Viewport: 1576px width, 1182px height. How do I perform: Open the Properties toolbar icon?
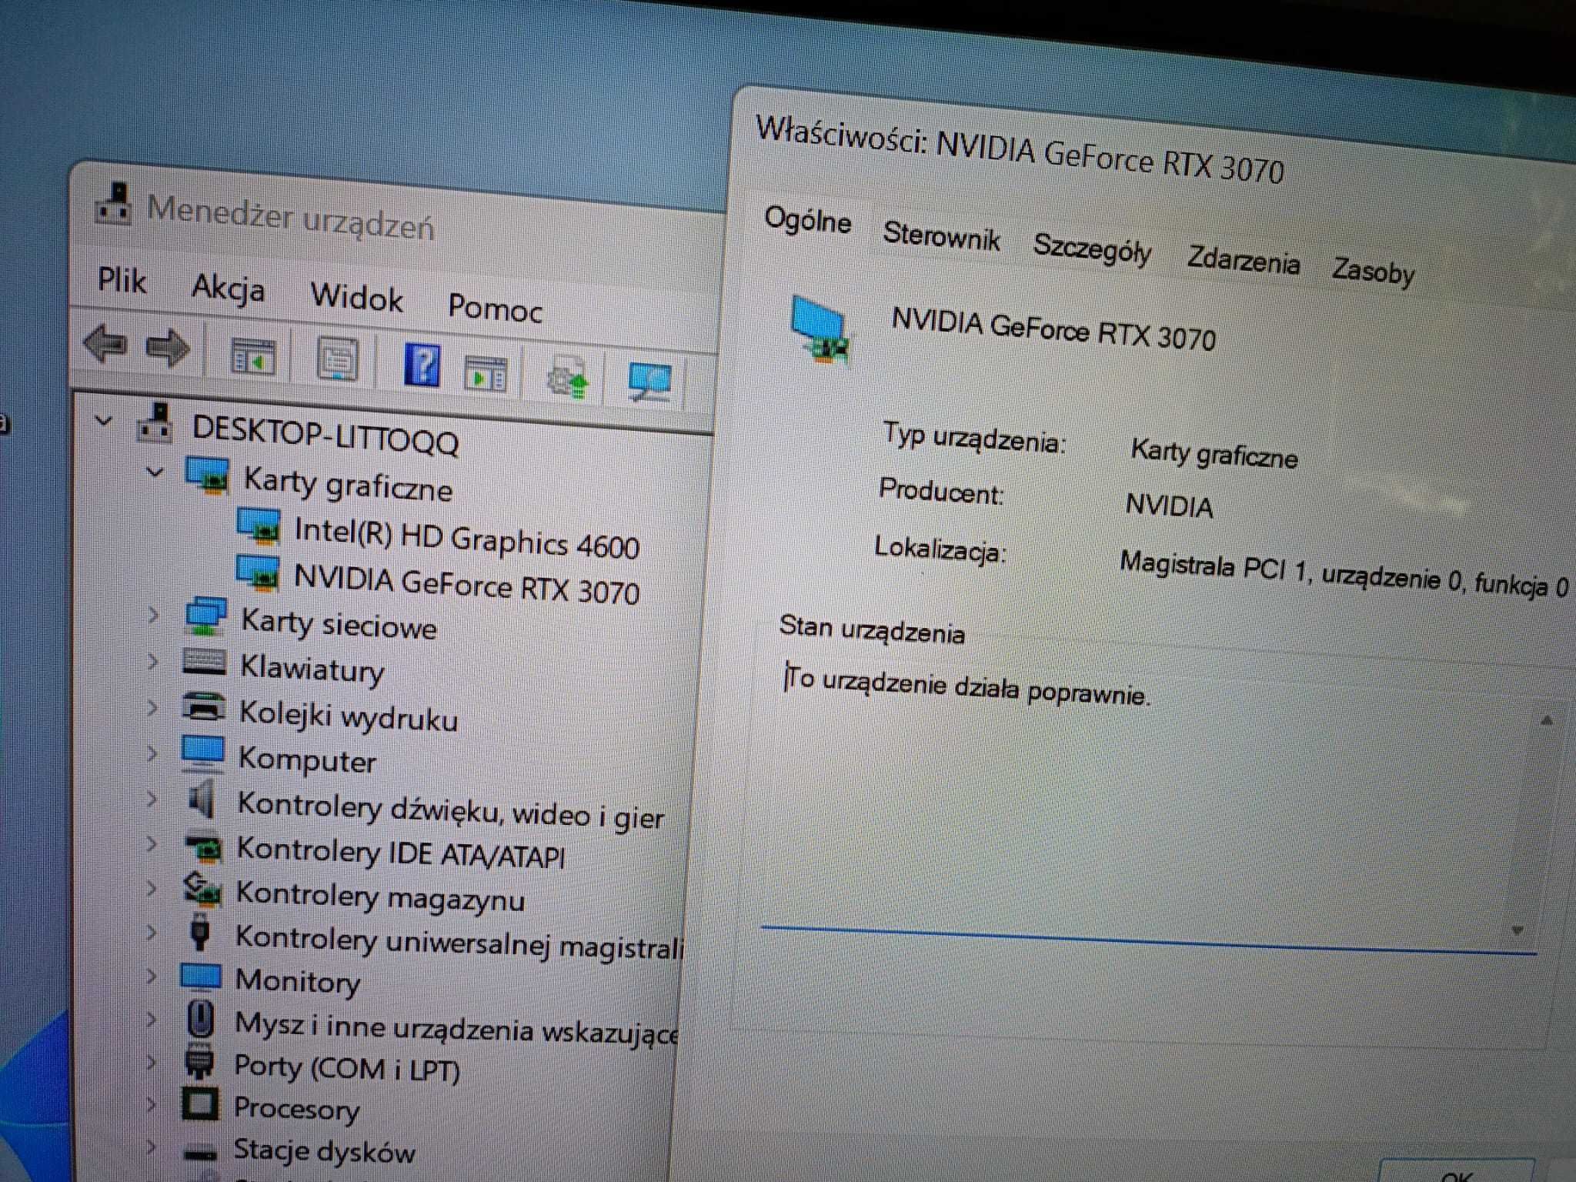click(x=338, y=359)
